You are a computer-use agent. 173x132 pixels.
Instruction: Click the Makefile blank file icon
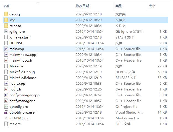tap(6, 66)
